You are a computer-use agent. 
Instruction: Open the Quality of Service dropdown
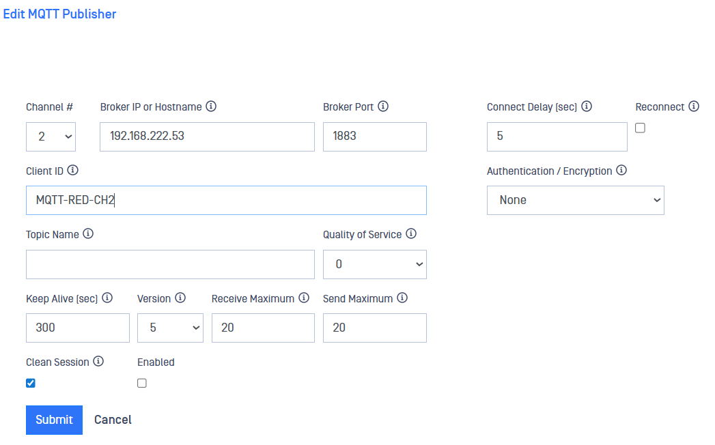click(374, 264)
